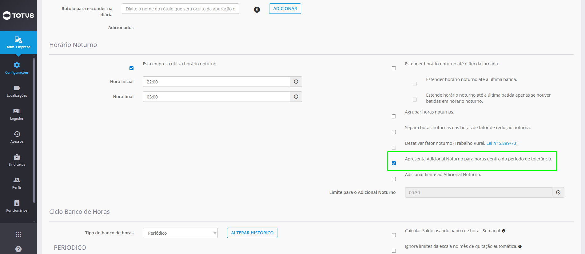
Task: Open Funcionários badge icon
Action: [17, 203]
